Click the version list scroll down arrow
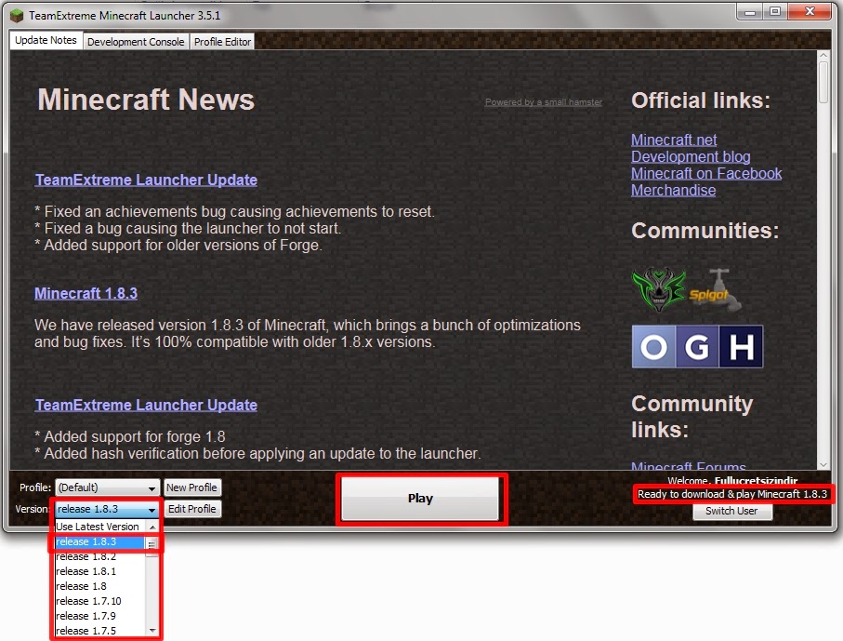This screenshot has height=641, width=843. pyautogui.click(x=152, y=630)
